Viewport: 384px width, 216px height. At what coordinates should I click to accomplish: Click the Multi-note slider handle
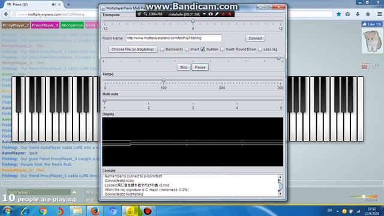coord(104,100)
